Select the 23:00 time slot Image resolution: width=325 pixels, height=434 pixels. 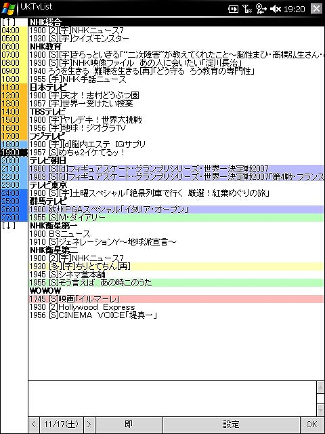pos(14,185)
